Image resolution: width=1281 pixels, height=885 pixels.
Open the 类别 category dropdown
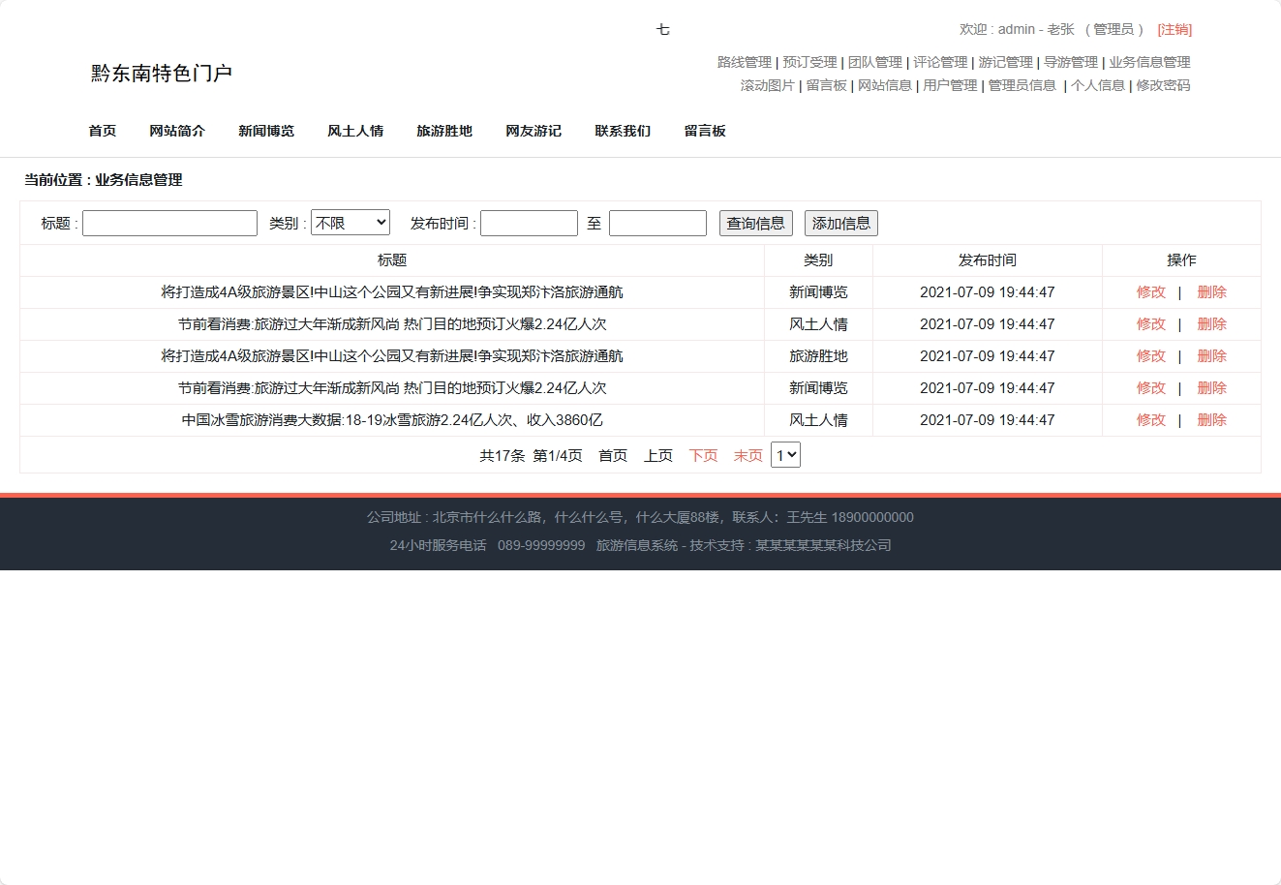coord(350,223)
